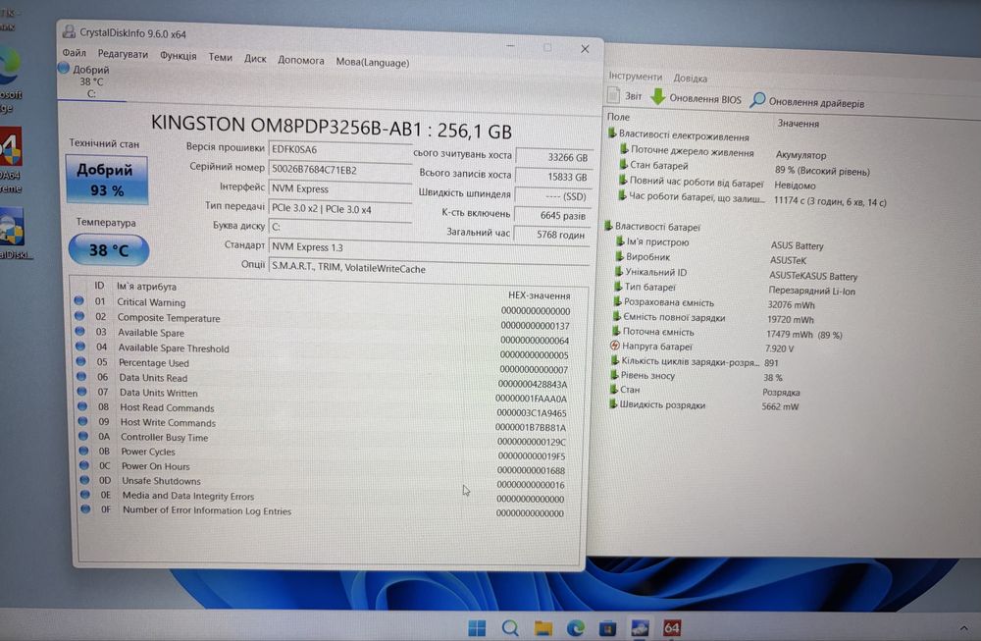The height and width of the screenshot is (641, 981).
Task: Click the 38 °C temperature button
Action: click(108, 250)
